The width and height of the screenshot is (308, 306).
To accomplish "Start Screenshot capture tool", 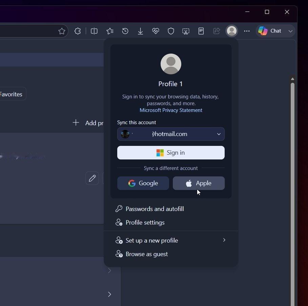I will (x=186, y=31).
